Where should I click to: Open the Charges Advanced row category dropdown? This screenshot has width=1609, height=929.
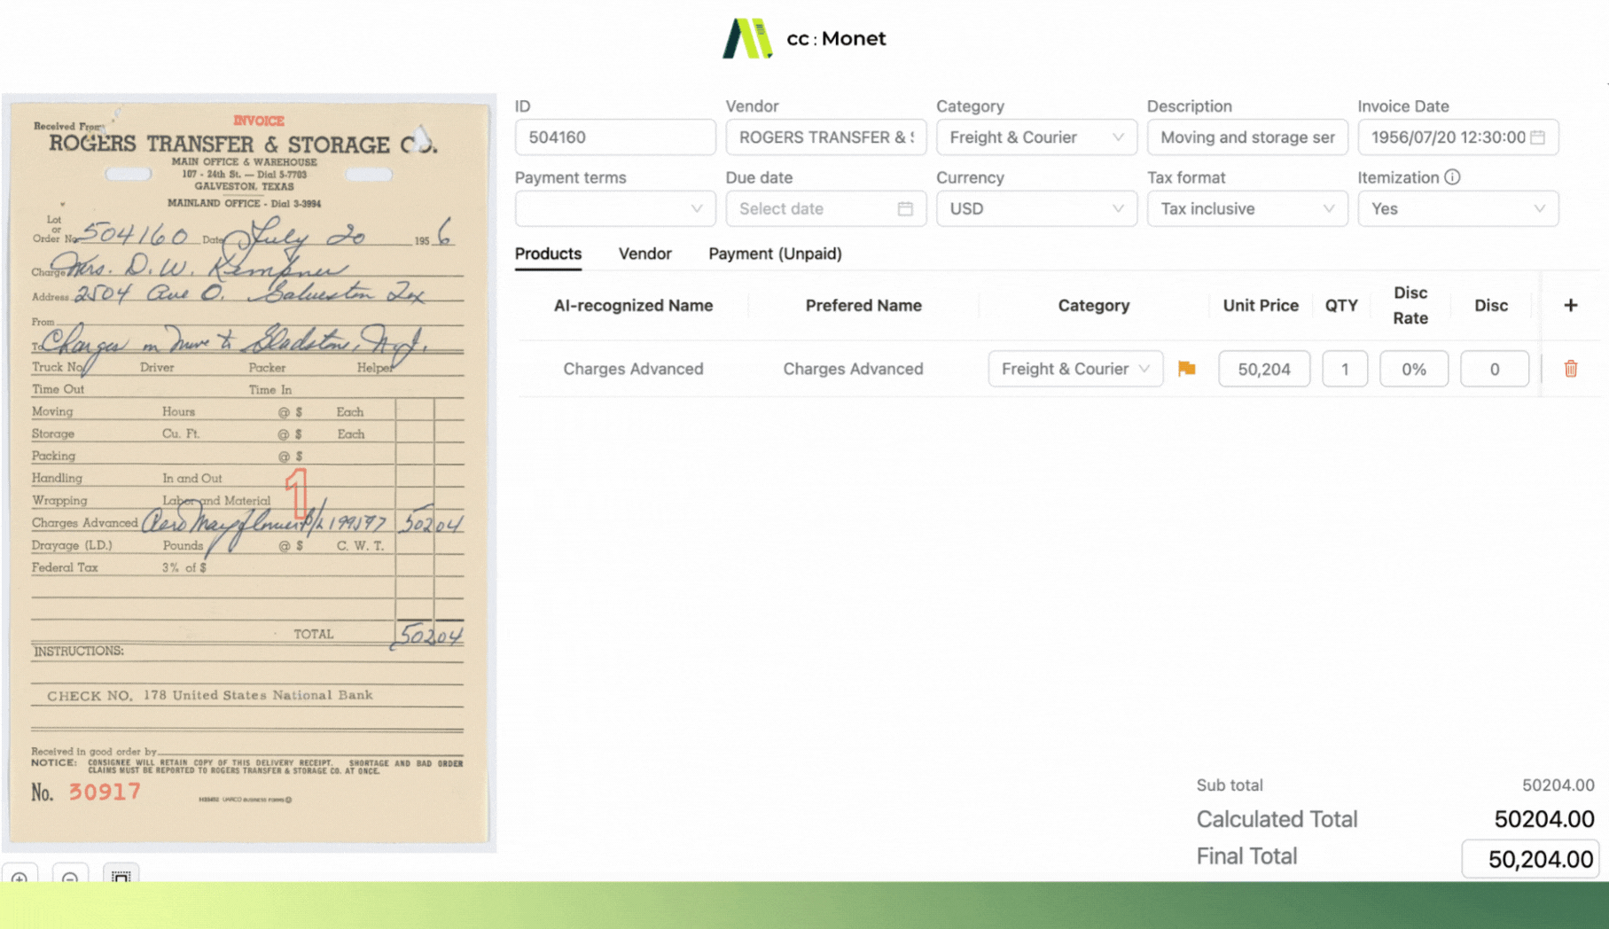coord(1074,369)
